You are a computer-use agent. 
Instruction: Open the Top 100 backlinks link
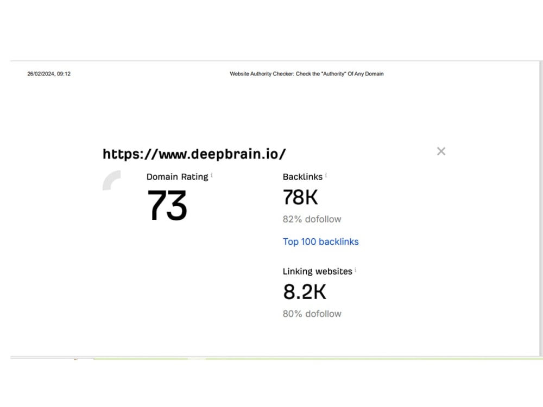[x=320, y=241]
